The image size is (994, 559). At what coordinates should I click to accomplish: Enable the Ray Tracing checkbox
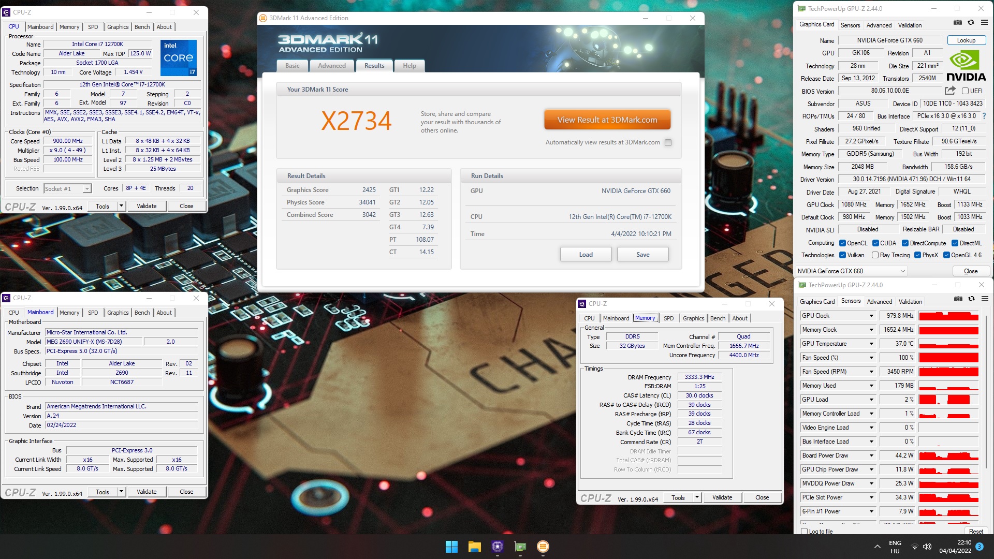click(x=875, y=255)
